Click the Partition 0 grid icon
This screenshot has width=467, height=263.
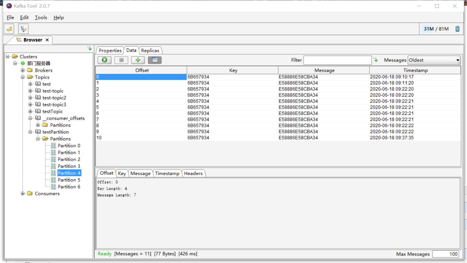point(54,146)
